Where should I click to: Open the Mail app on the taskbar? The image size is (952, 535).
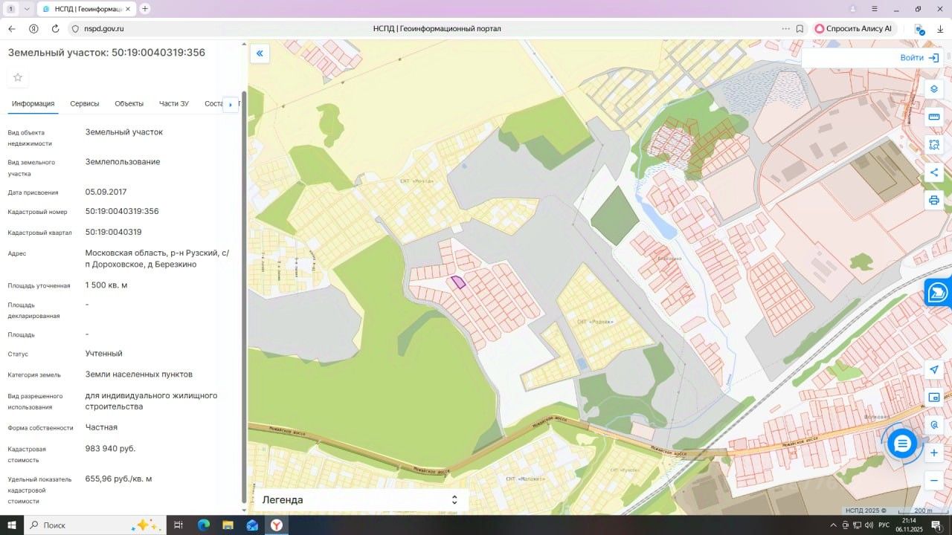pos(252,525)
